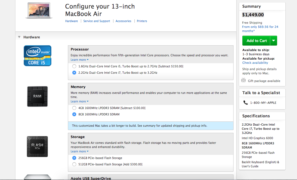The height and width of the screenshot is (180, 297).
Task: Open the $69.56 for 24 months financing link
Action: [x=260, y=29]
